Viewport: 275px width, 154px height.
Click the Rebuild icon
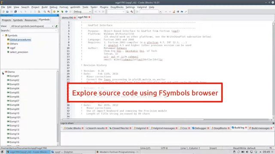click(66, 12)
